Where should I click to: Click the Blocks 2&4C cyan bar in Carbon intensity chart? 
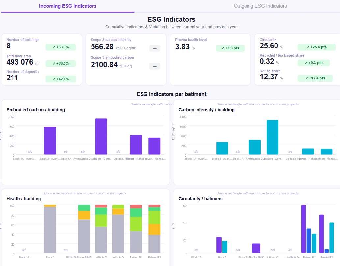click(x=255, y=147)
